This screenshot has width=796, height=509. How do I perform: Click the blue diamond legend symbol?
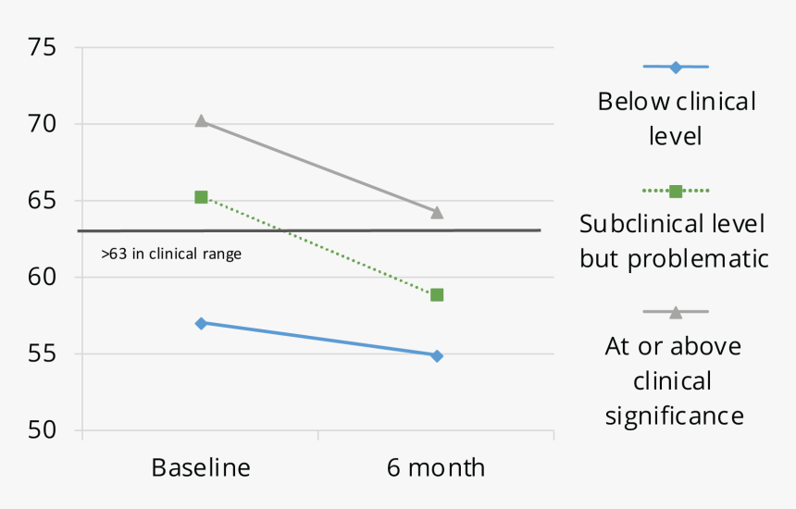(x=676, y=67)
